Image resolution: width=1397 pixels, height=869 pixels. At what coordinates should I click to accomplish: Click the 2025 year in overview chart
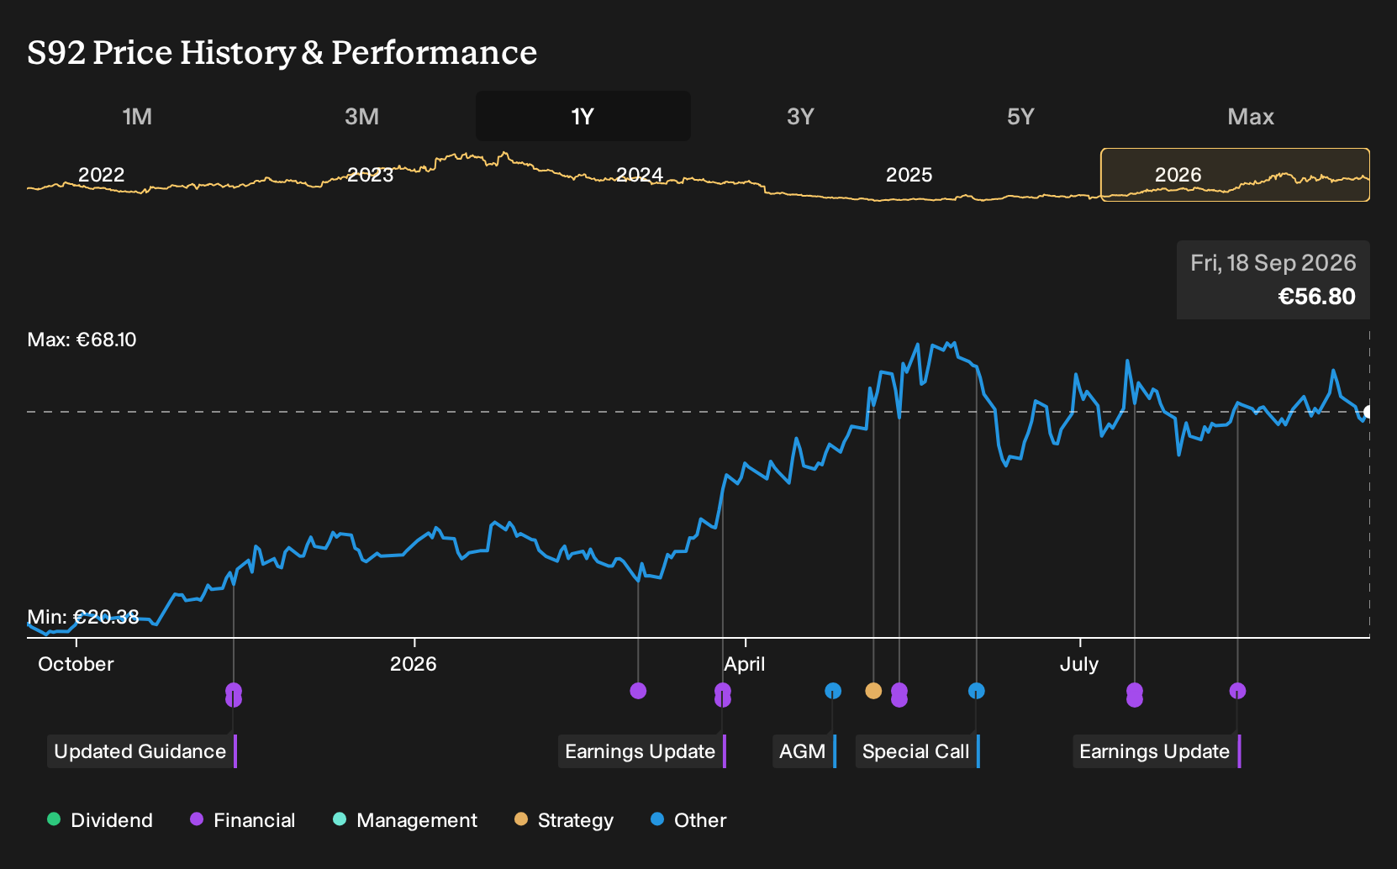[909, 175]
